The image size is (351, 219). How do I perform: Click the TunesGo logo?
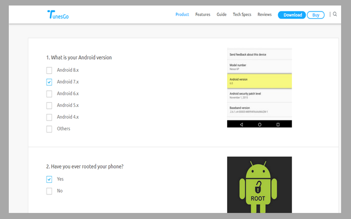click(58, 15)
